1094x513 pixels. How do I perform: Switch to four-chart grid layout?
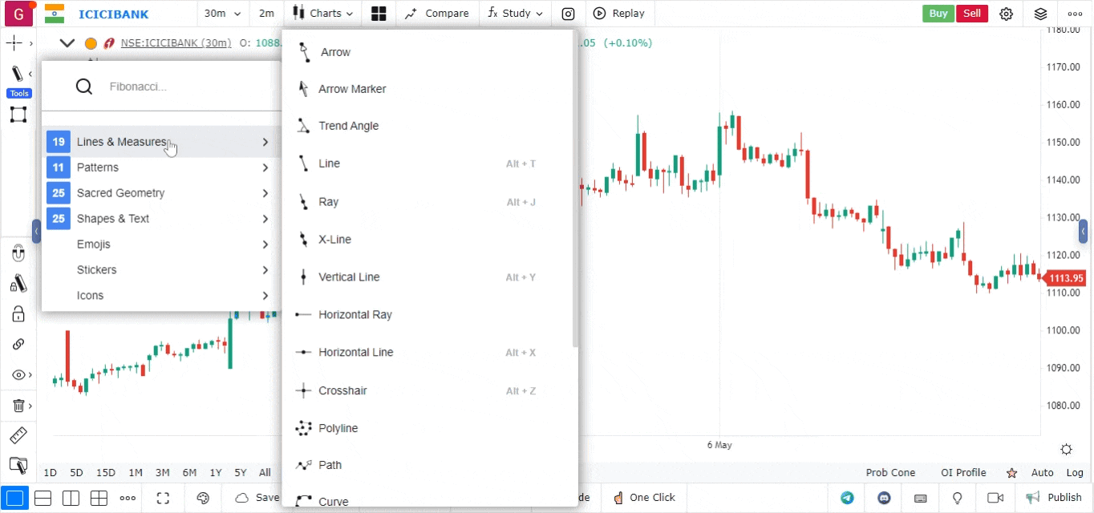99,498
